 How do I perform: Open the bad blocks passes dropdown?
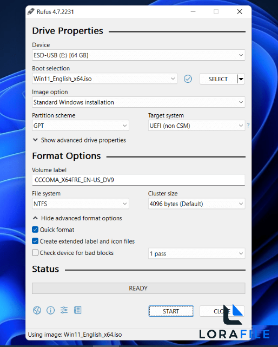[196, 253]
